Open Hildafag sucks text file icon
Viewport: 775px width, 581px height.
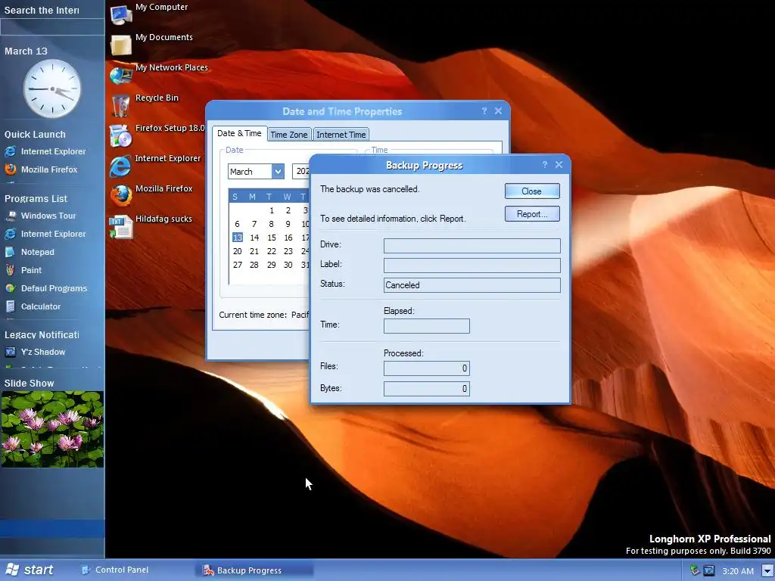point(122,227)
